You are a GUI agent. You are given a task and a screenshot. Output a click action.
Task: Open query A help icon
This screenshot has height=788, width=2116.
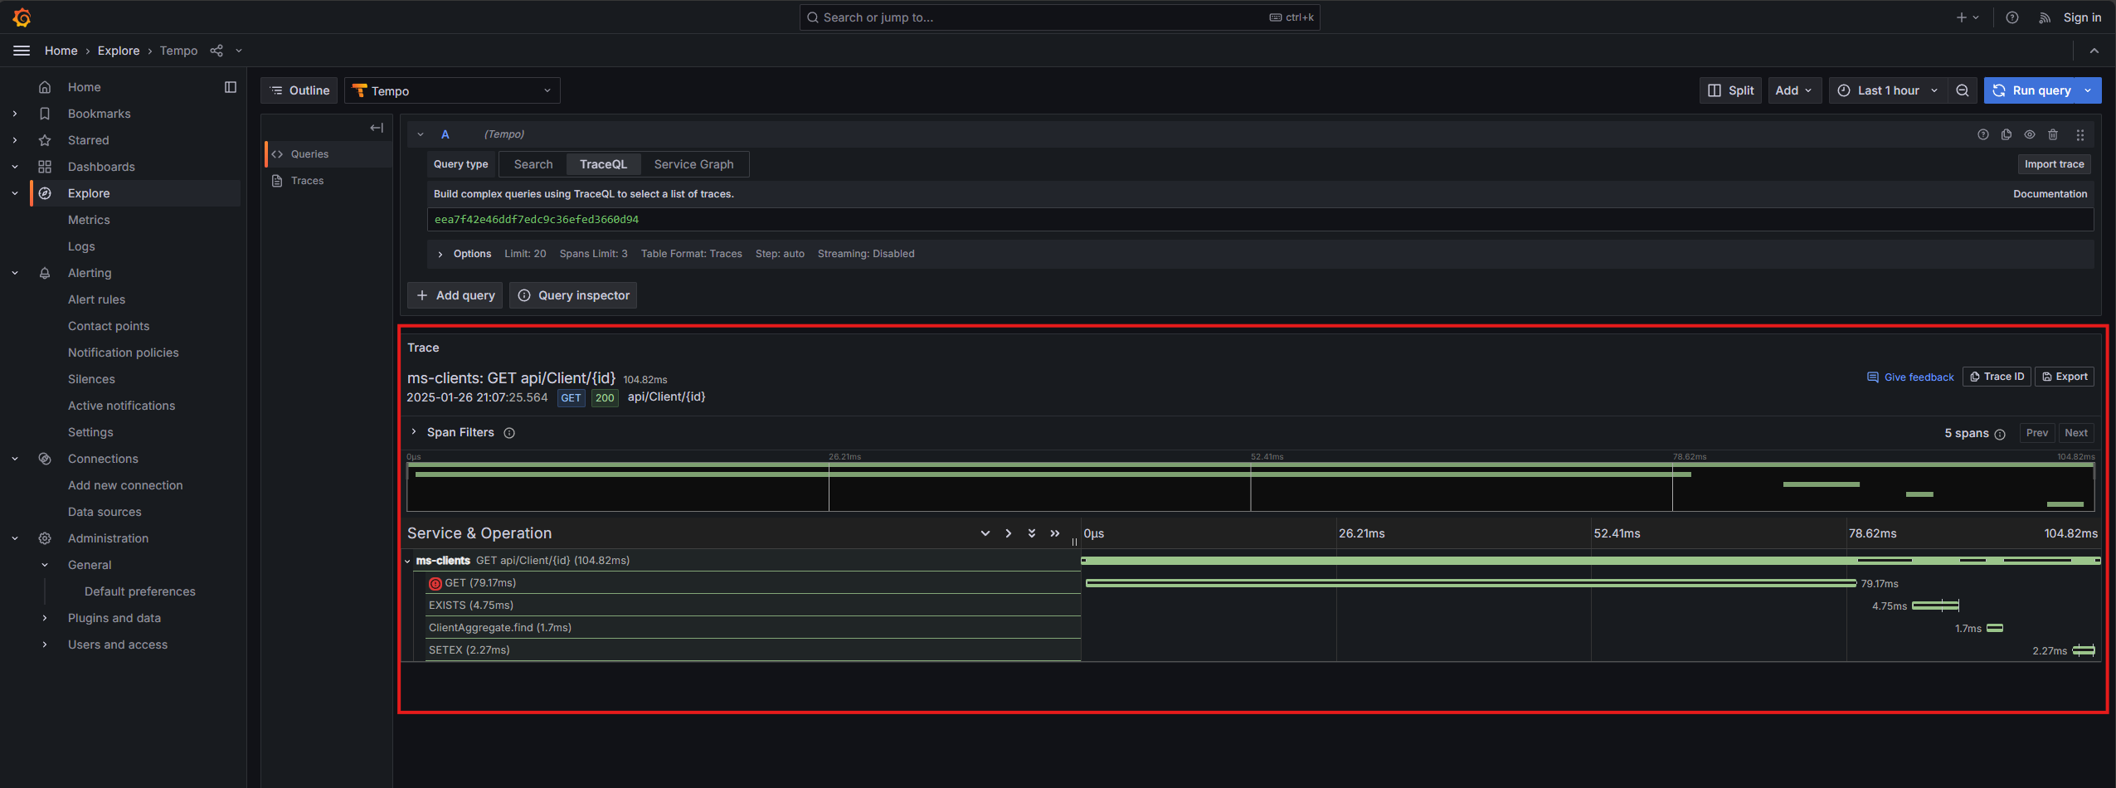(x=1983, y=134)
